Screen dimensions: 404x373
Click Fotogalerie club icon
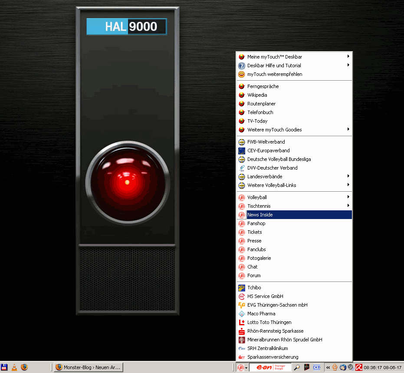241,258
